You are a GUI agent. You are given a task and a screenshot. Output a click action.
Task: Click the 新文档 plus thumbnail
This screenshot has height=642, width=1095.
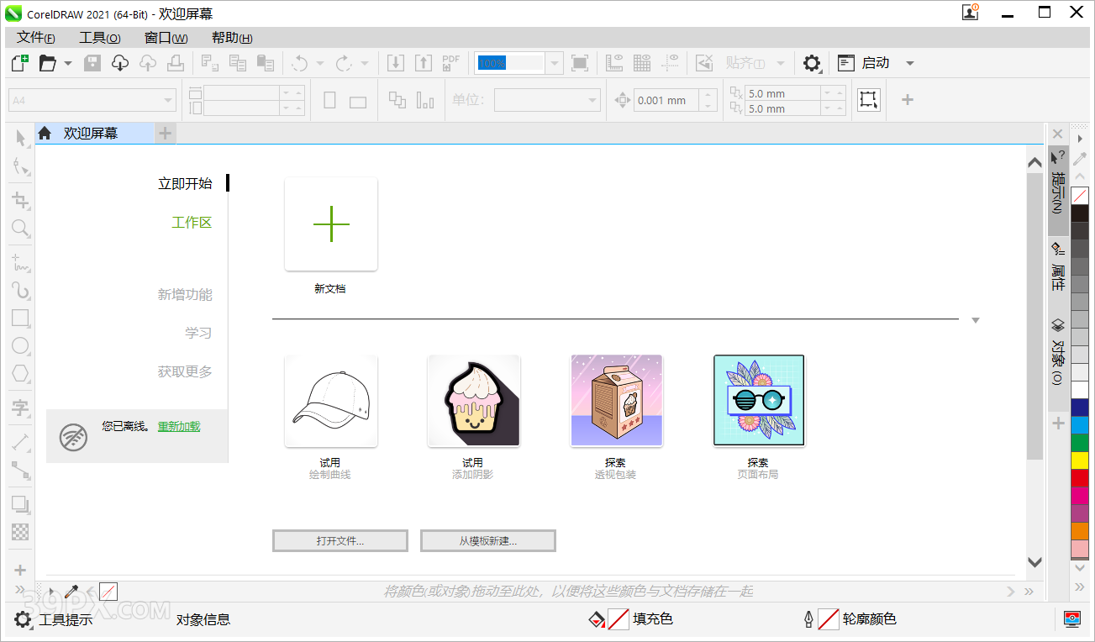point(331,224)
